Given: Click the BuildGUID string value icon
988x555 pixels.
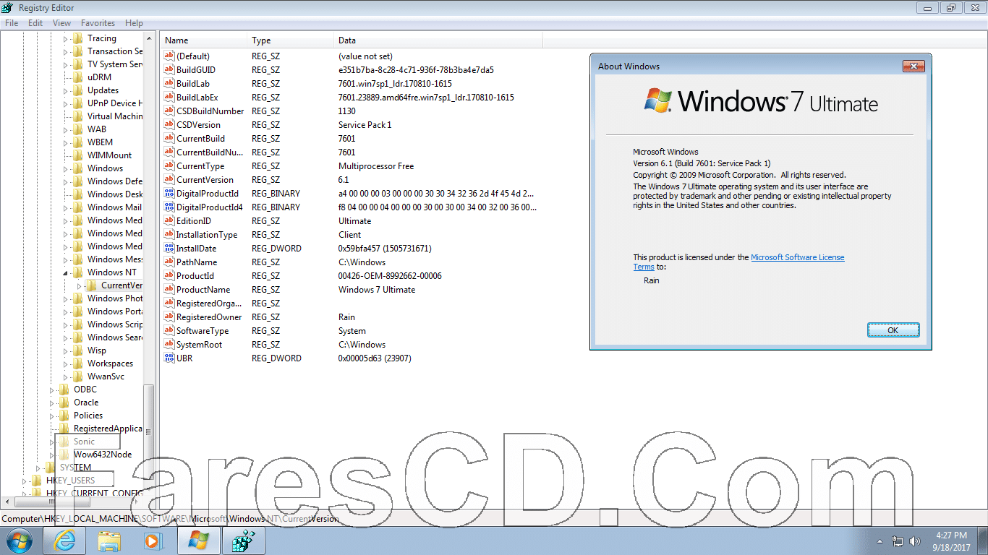Looking at the screenshot, I should tap(169, 70).
